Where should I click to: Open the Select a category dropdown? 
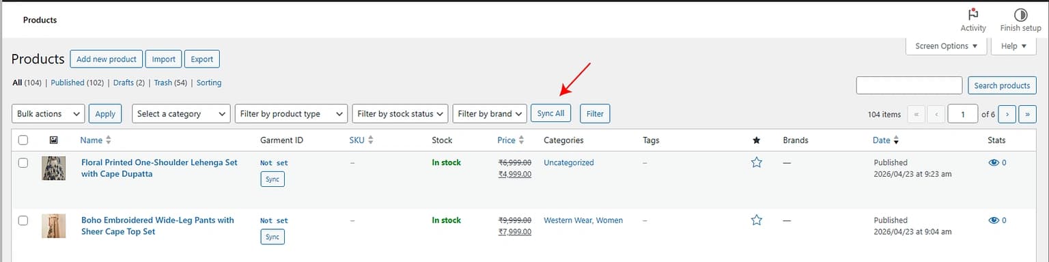tap(181, 114)
